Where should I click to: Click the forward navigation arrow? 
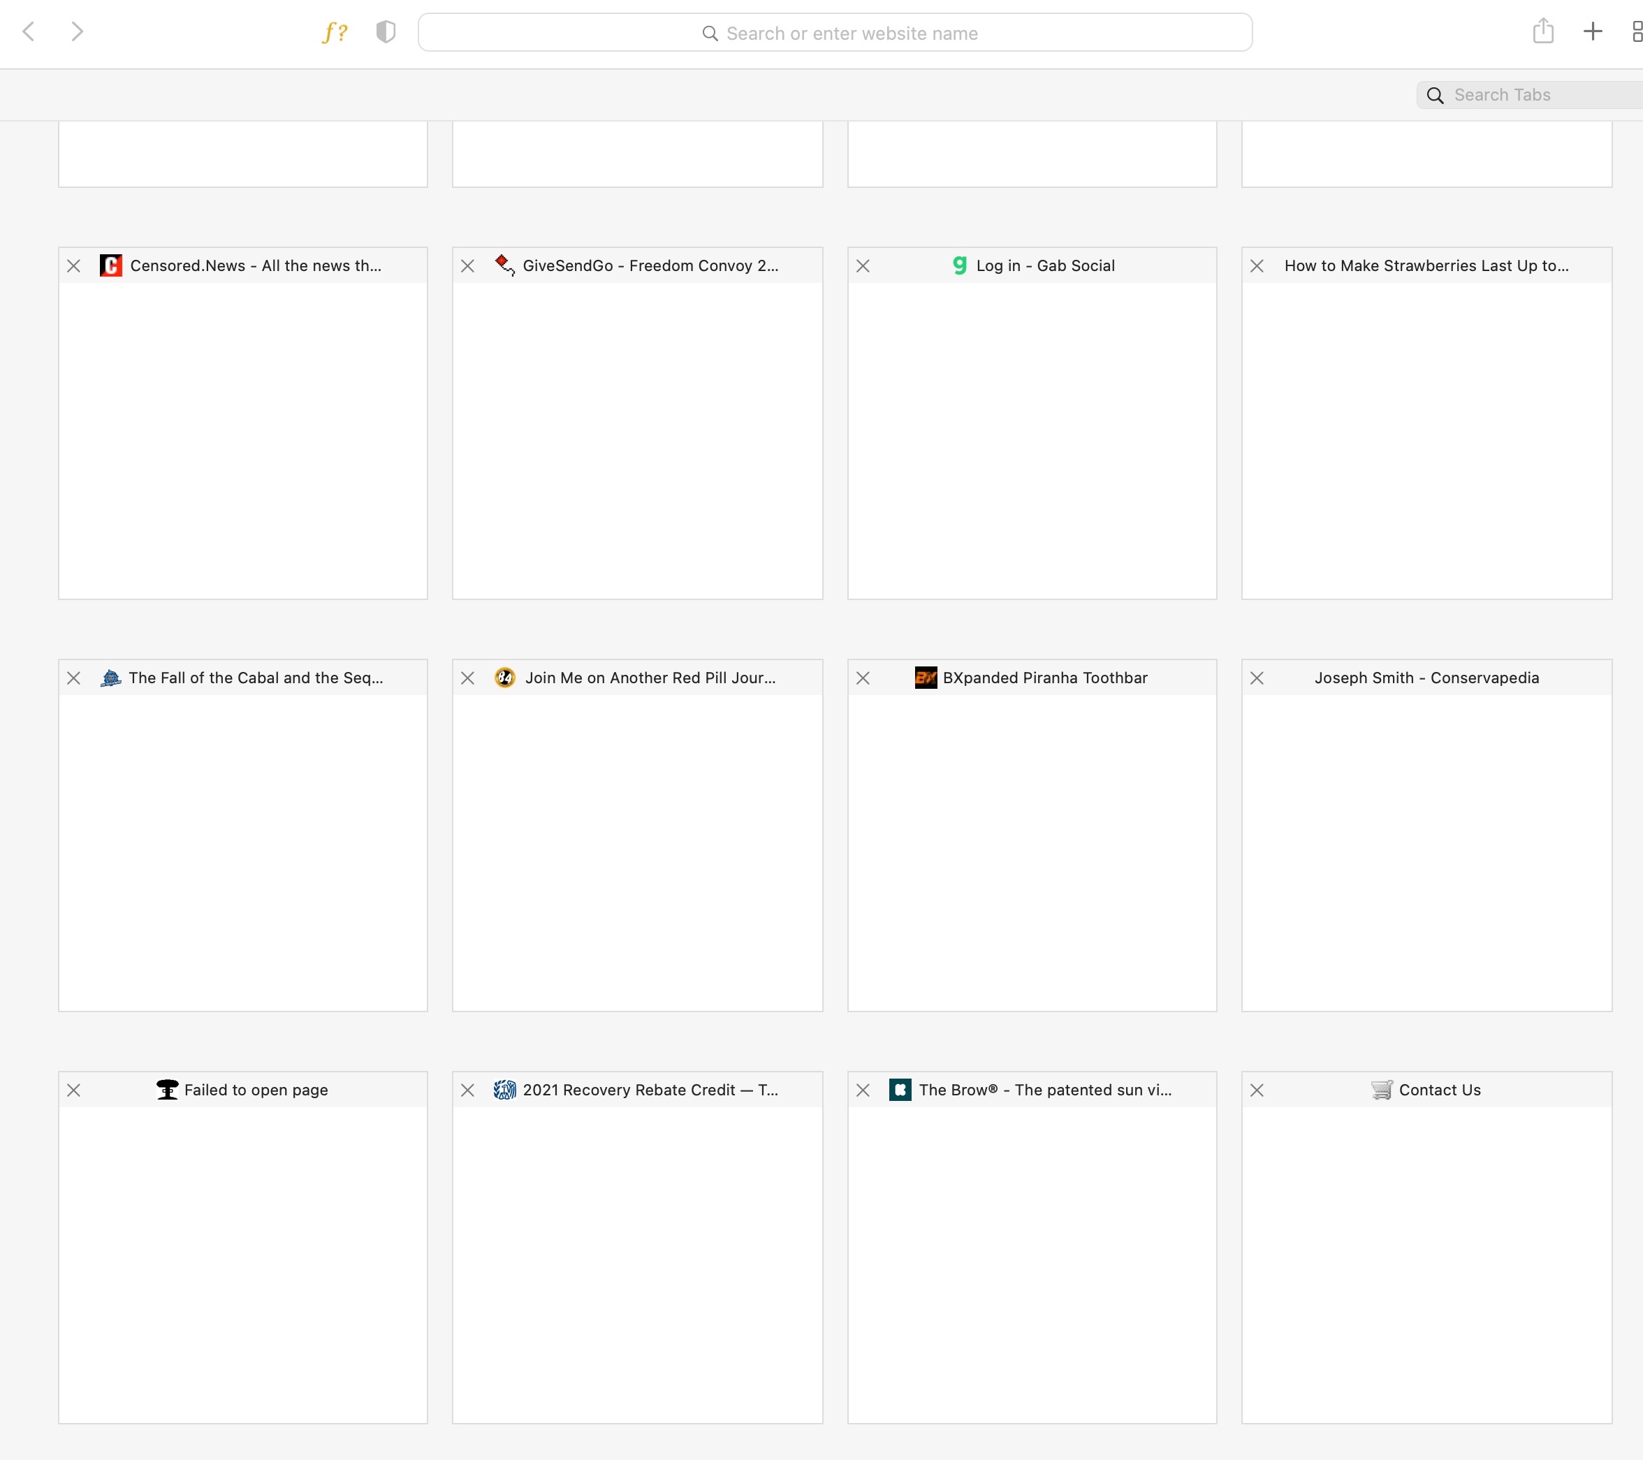[x=77, y=32]
